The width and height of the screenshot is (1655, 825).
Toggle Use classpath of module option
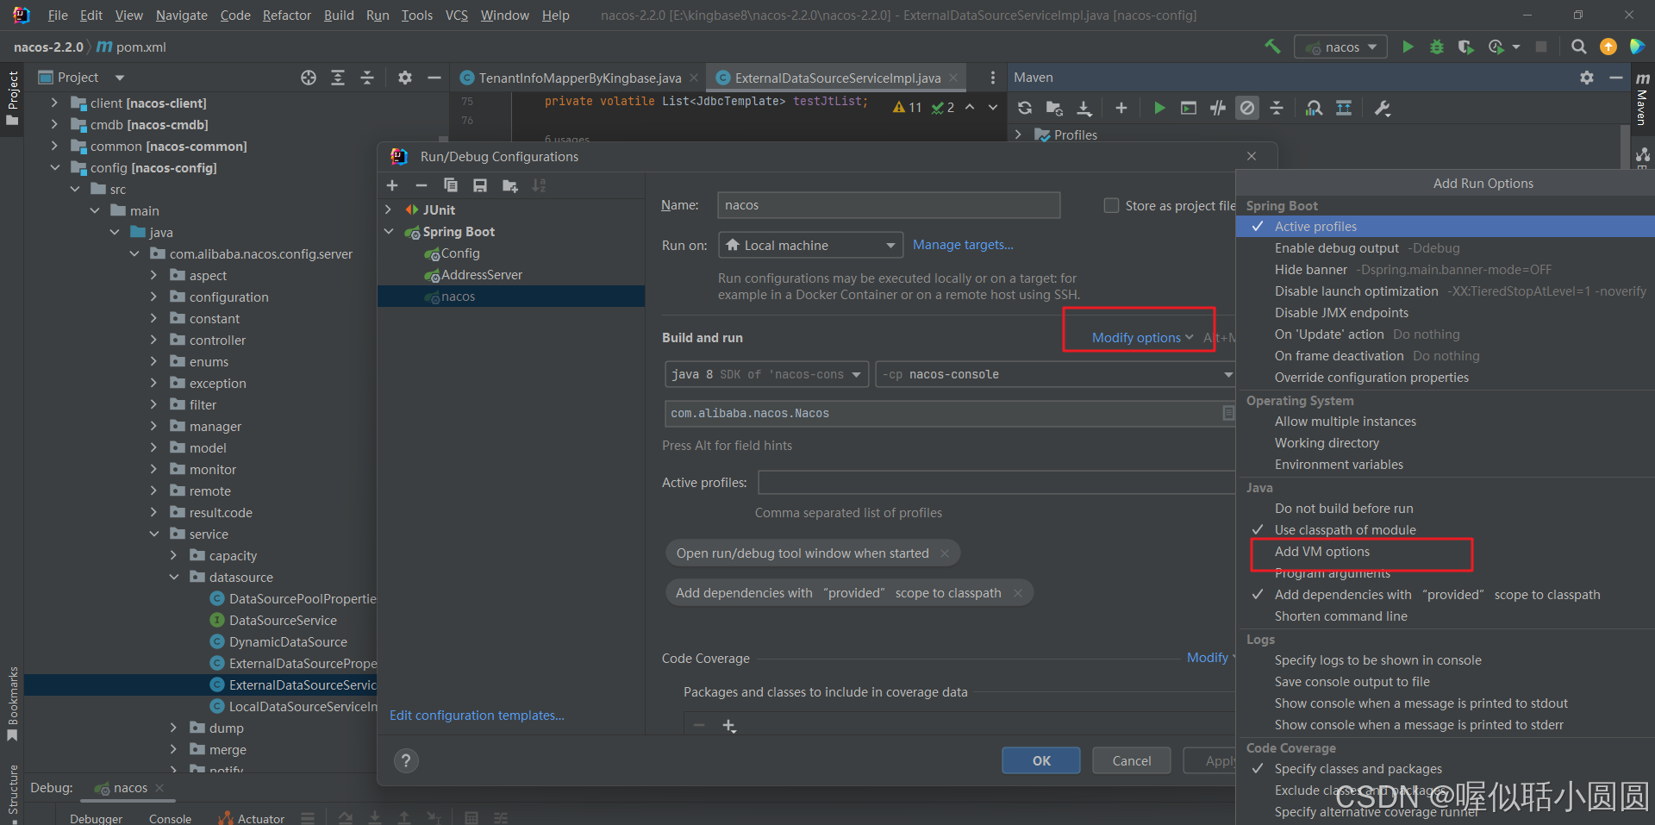(1446, 530)
